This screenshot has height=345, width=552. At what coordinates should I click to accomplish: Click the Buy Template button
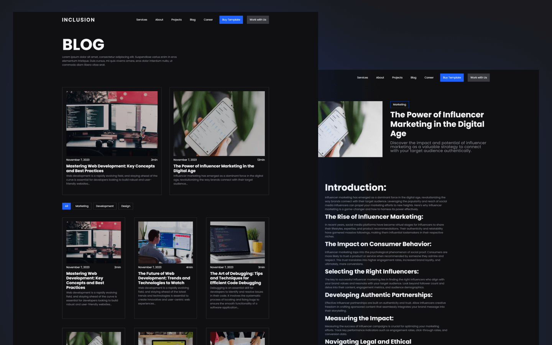231,20
